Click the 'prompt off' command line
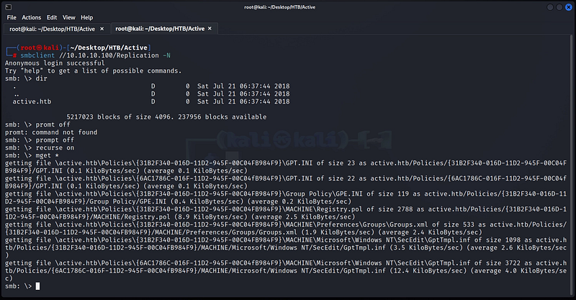This screenshot has height=300, width=576. [x=40, y=140]
